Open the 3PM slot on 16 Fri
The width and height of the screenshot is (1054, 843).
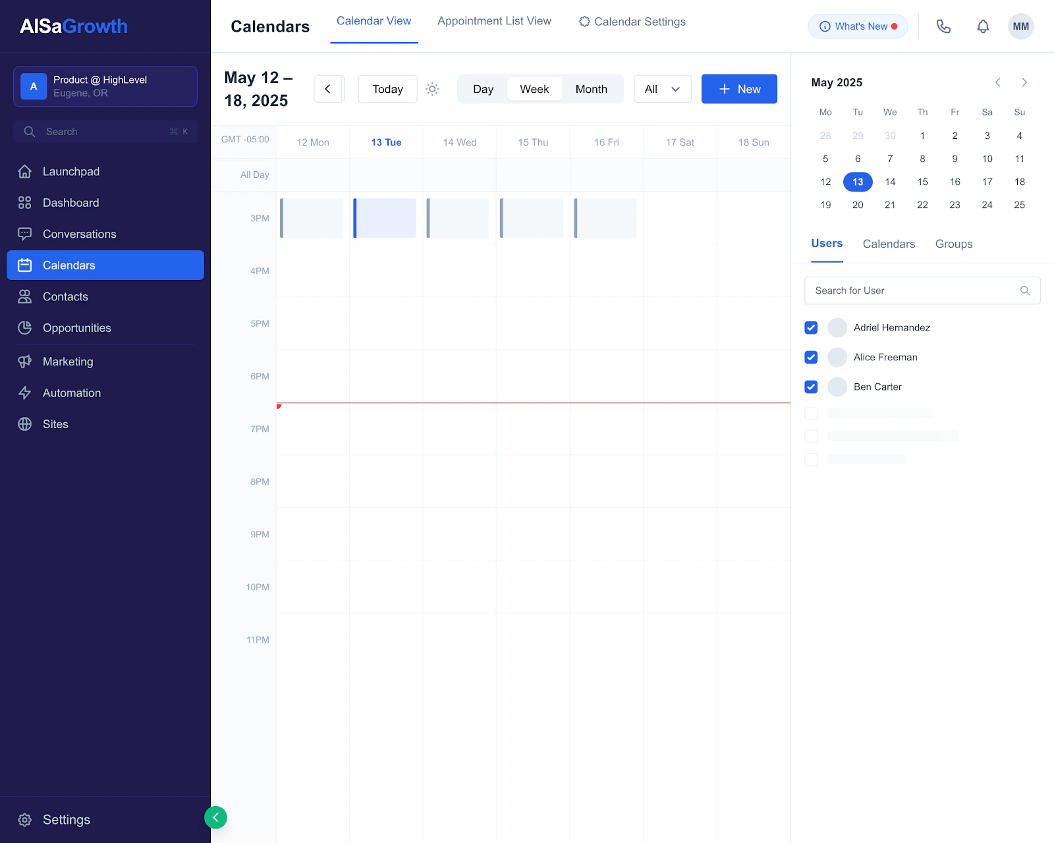coord(605,218)
